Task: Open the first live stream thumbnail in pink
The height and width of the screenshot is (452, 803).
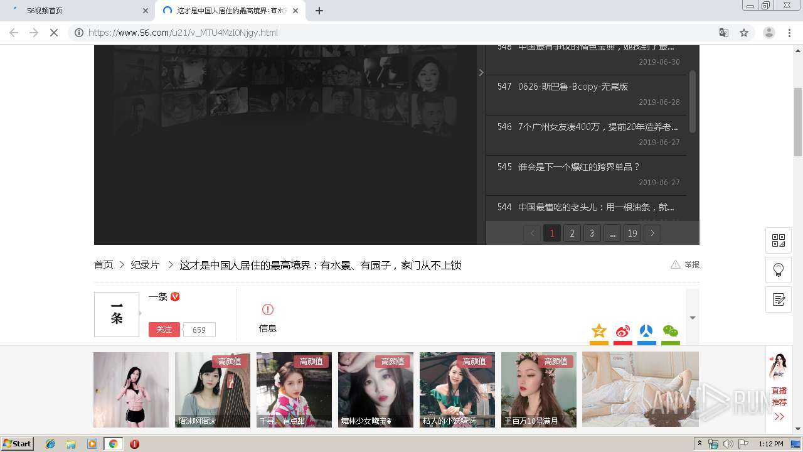Action: tap(131, 390)
